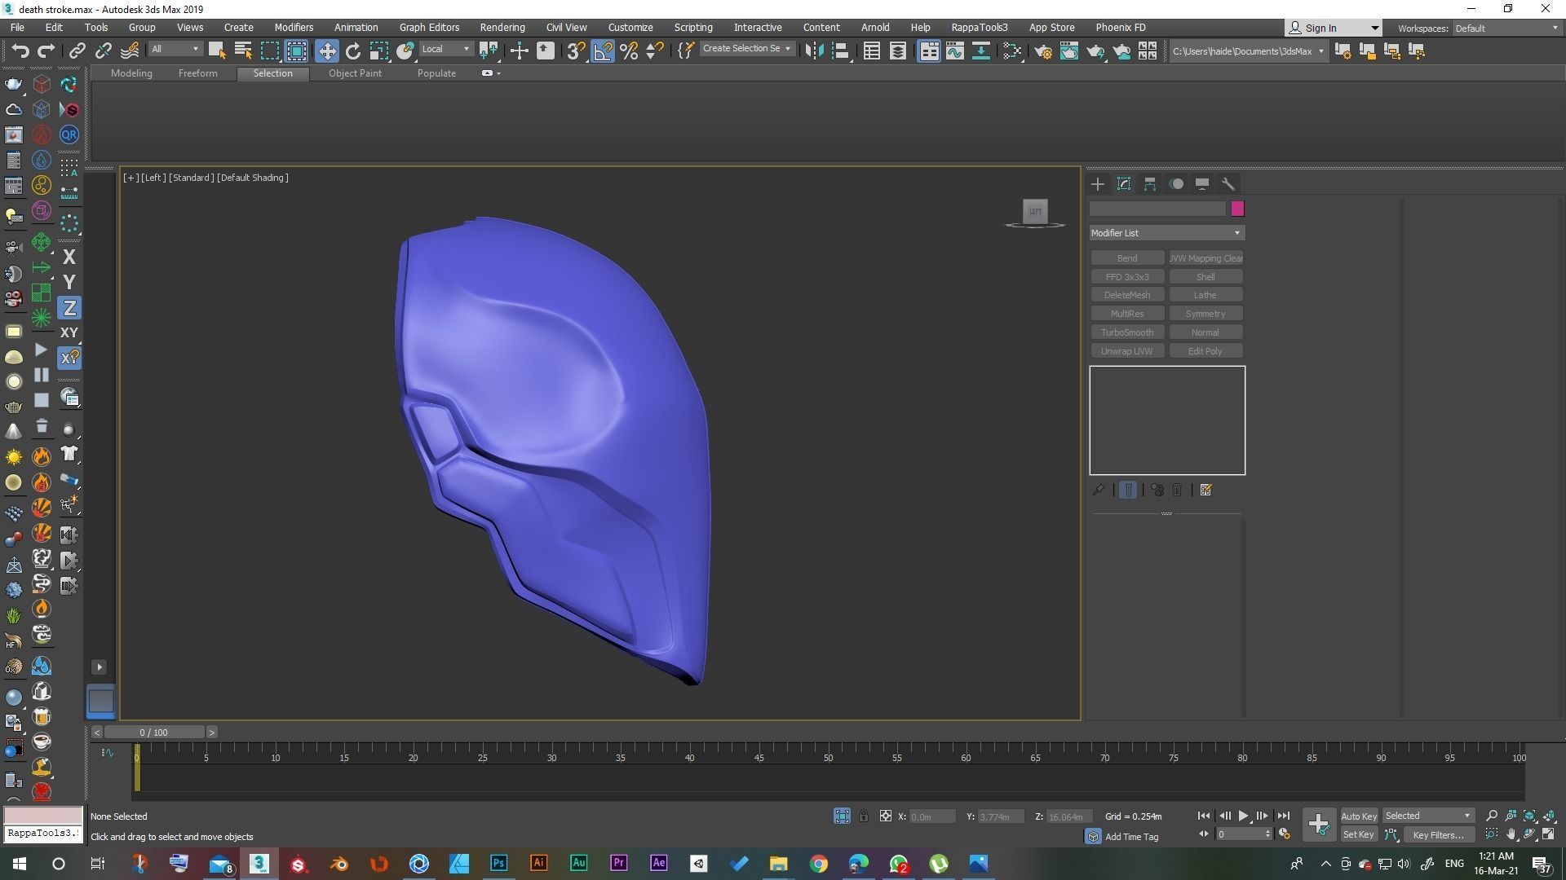1566x880 pixels.
Task: Toggle the 3D Snaps button
Action: (x=576, y=51)
